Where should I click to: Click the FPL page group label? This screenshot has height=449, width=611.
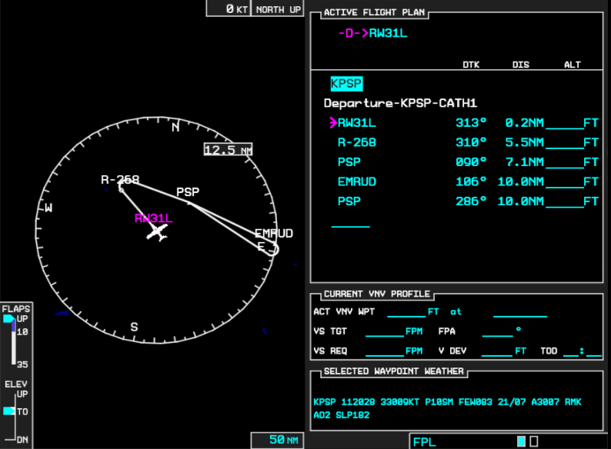coord(424,441)
